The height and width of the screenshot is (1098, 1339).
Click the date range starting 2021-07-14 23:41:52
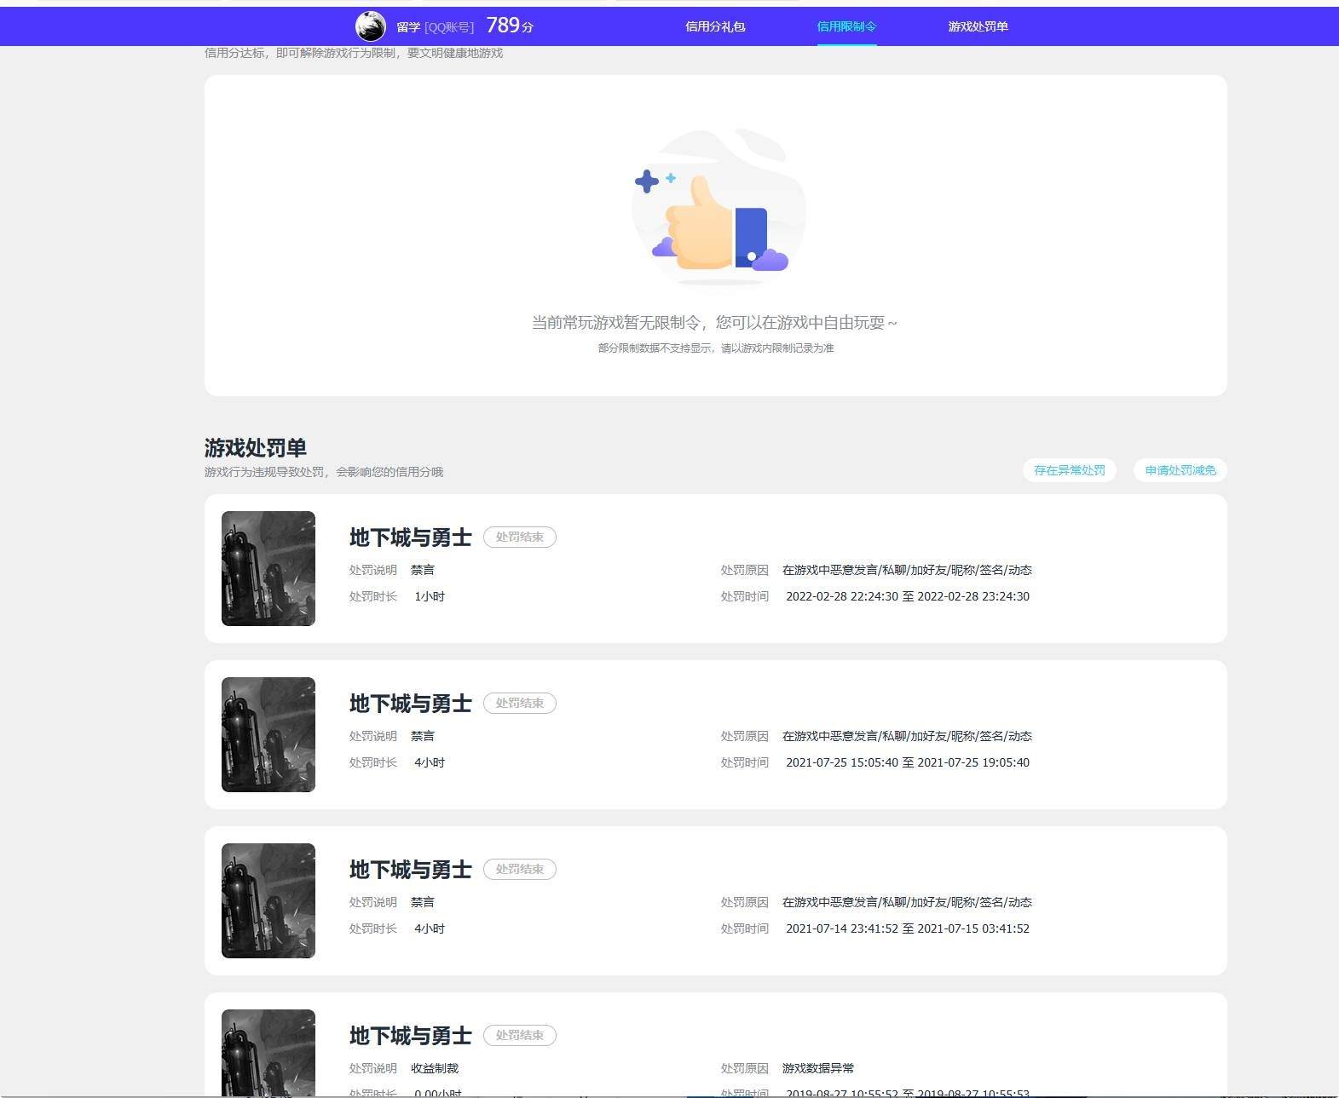(908, 928)
